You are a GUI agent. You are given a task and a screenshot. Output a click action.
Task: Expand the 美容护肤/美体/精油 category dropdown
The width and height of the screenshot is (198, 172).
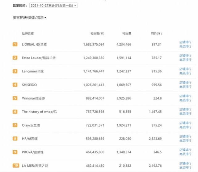30,18
